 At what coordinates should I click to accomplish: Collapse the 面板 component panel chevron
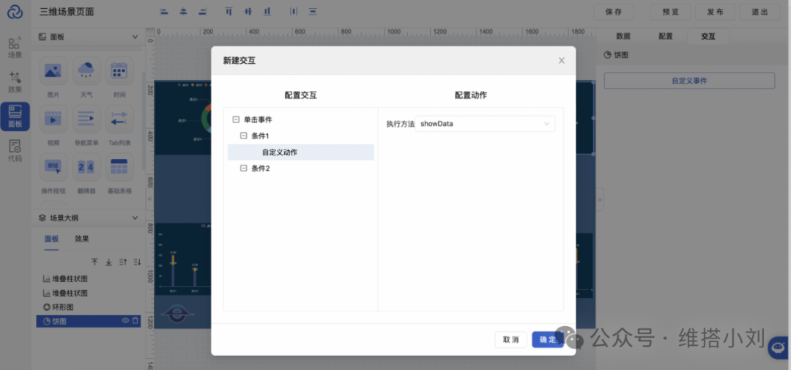[135, 37]
